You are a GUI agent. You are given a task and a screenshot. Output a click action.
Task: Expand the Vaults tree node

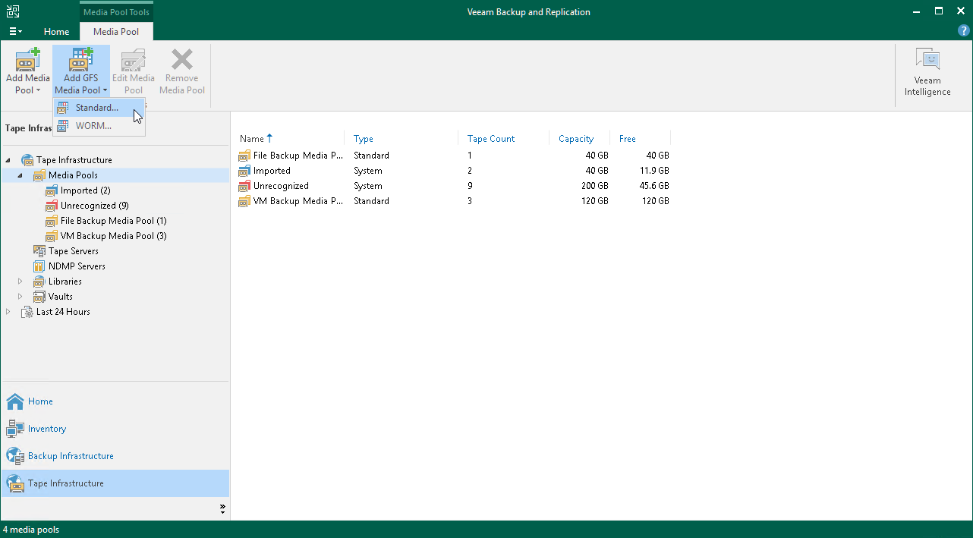pyautogui.click(x=20, y=296)
